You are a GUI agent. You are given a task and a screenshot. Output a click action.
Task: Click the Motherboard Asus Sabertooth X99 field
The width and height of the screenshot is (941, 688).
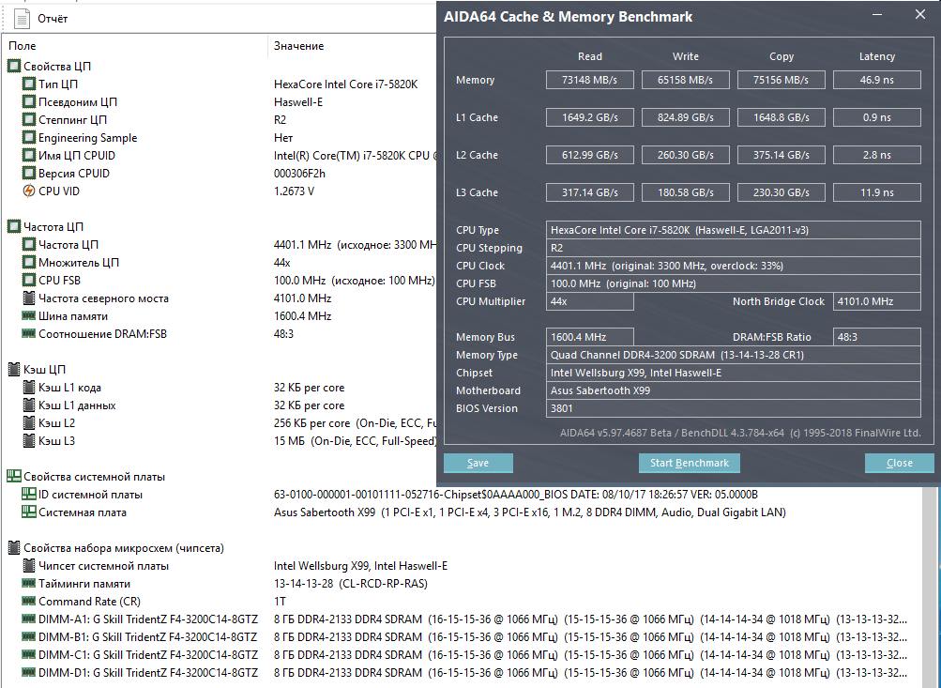point(734,390)
